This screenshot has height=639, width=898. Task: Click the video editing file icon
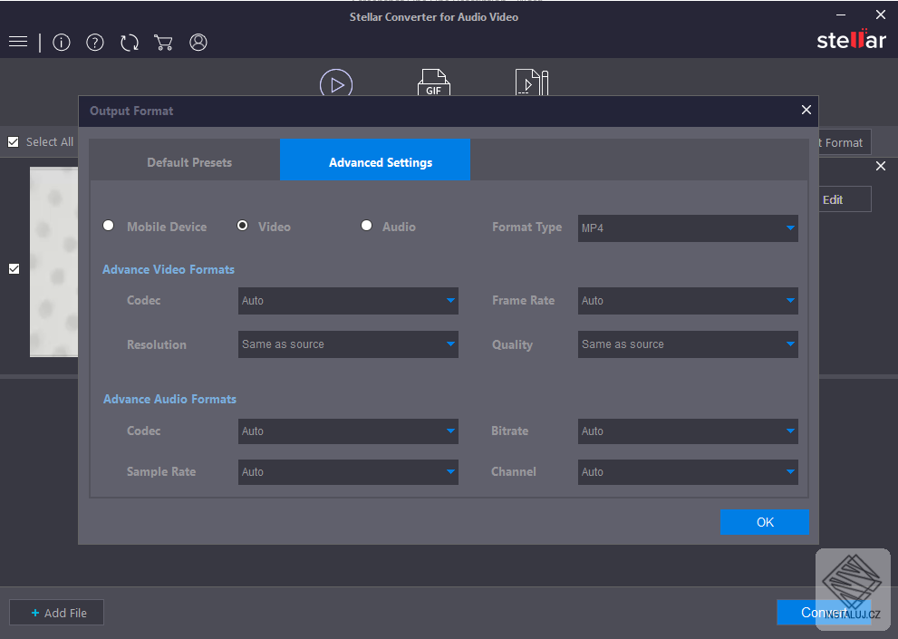tap(532, 82)
